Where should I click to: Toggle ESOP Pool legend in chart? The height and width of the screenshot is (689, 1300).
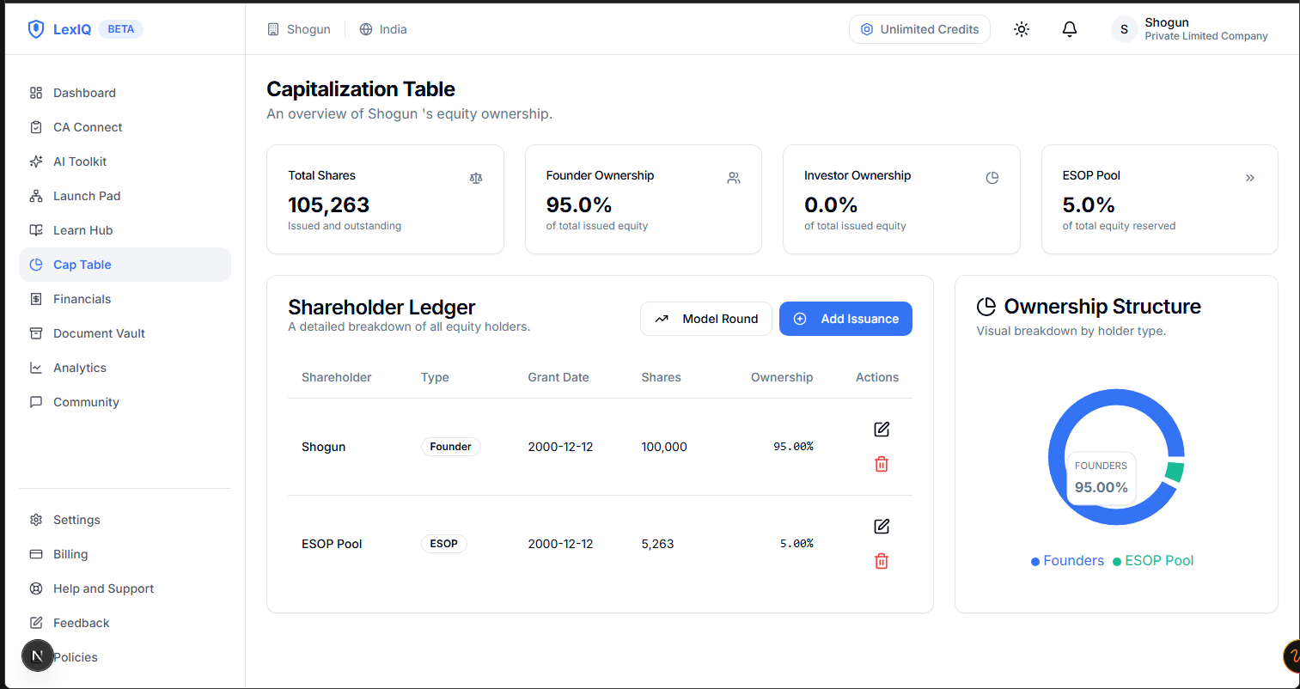[x=1152, y=561]
